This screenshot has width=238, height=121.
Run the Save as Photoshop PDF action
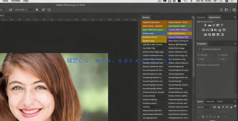(x=179, y=37)
